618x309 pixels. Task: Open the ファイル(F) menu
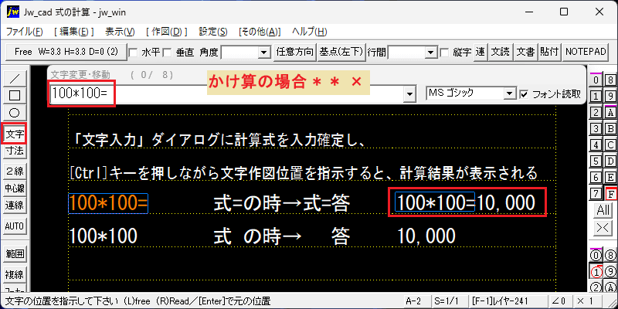25,32
